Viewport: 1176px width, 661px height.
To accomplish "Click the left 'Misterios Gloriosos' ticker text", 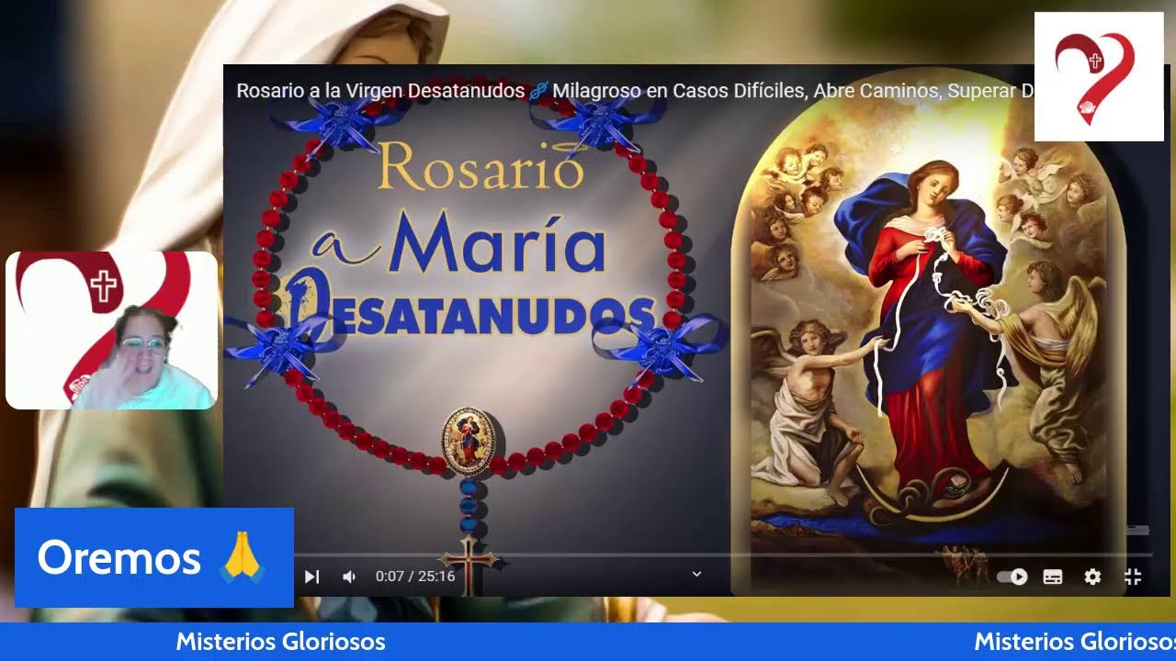I will coord(280,642).
